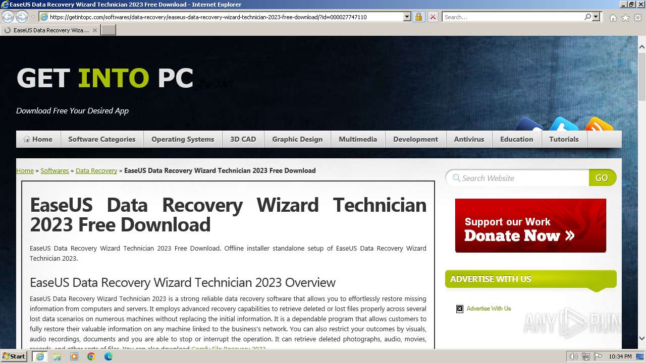Image resolution: width=646 pixels, height=363 pixels.
Task: Click the Advertise With Us link
Action: (489, 309)
